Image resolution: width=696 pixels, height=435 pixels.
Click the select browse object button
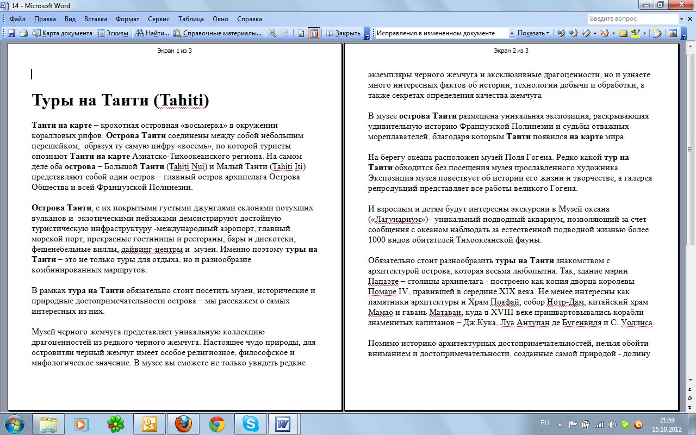pos(691,399)
